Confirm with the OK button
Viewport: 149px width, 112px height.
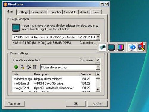pyautogui.click(x=76, y=104)
